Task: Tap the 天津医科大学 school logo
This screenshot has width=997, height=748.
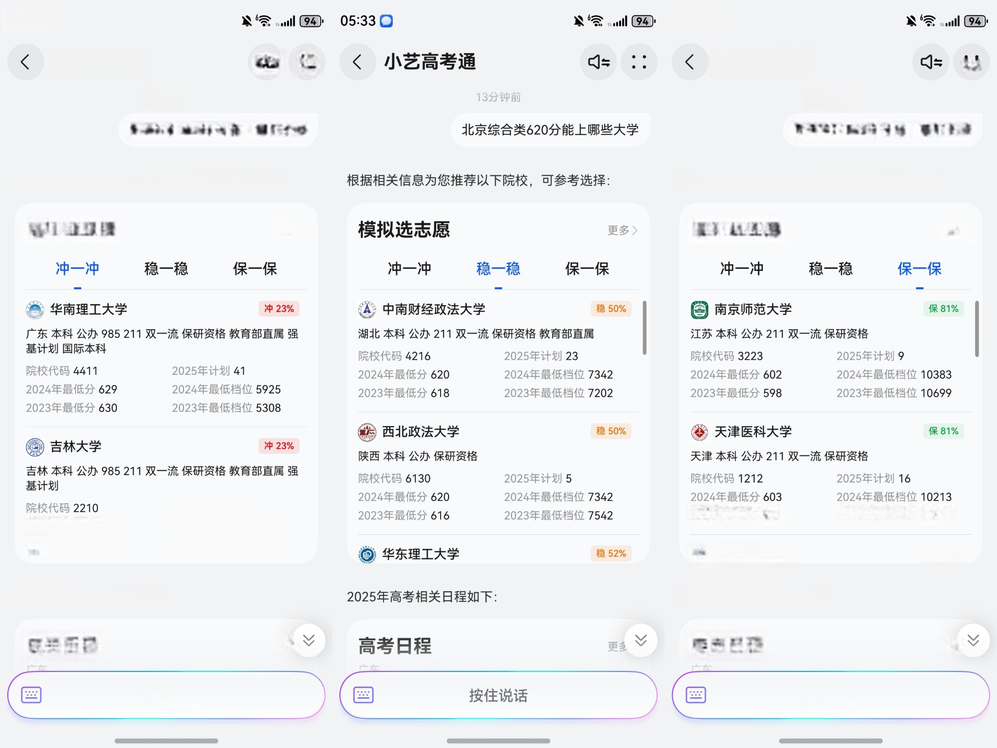Action: point(700,432)
